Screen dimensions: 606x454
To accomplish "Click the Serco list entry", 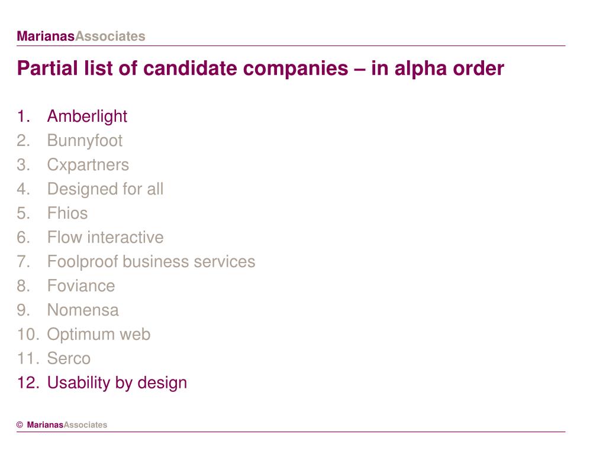I will (x=69, y=358).
